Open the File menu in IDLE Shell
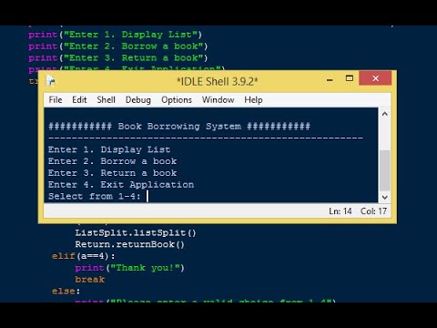Image resolution: width=437 pixels, height=328 pixels. click(x=56, y=99)
